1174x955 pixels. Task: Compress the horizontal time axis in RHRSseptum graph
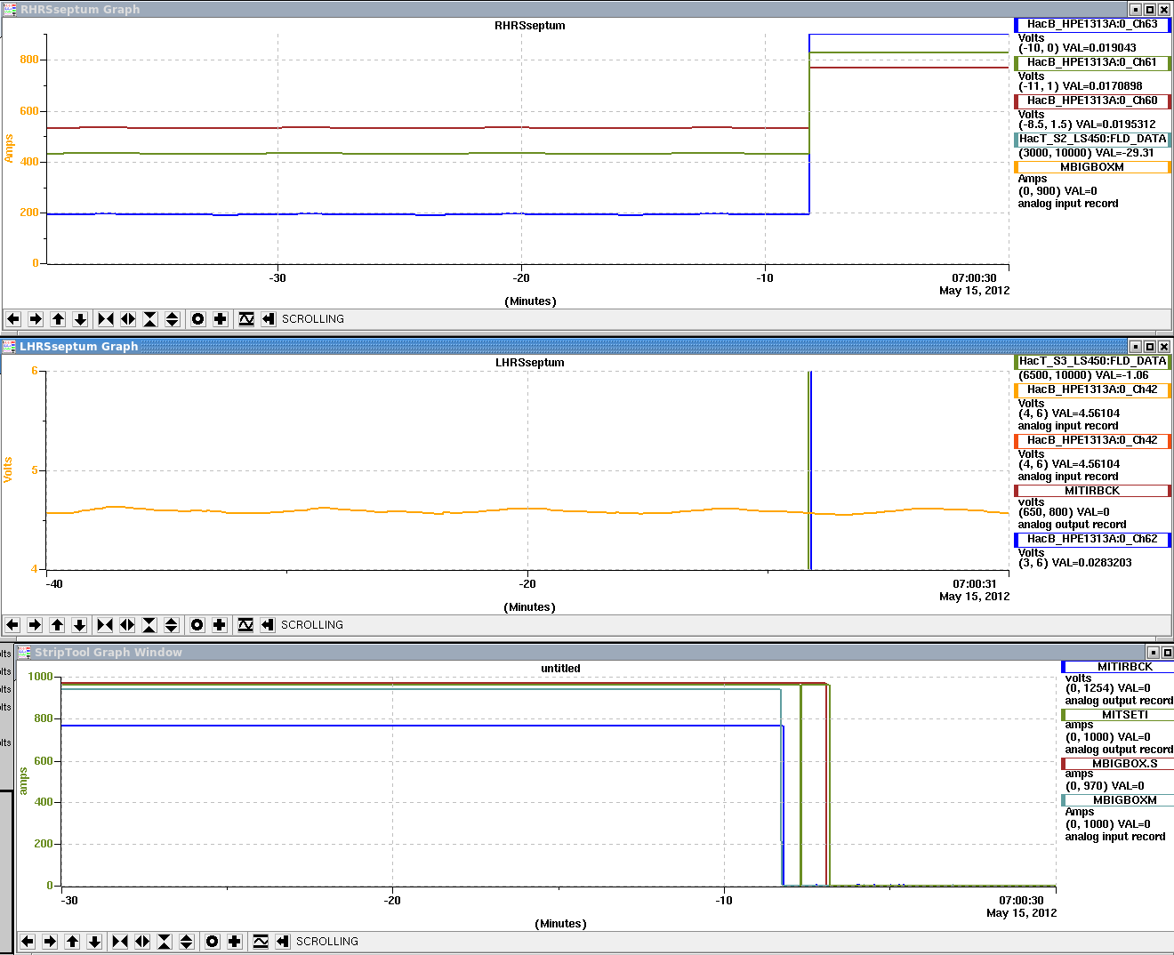106,318
